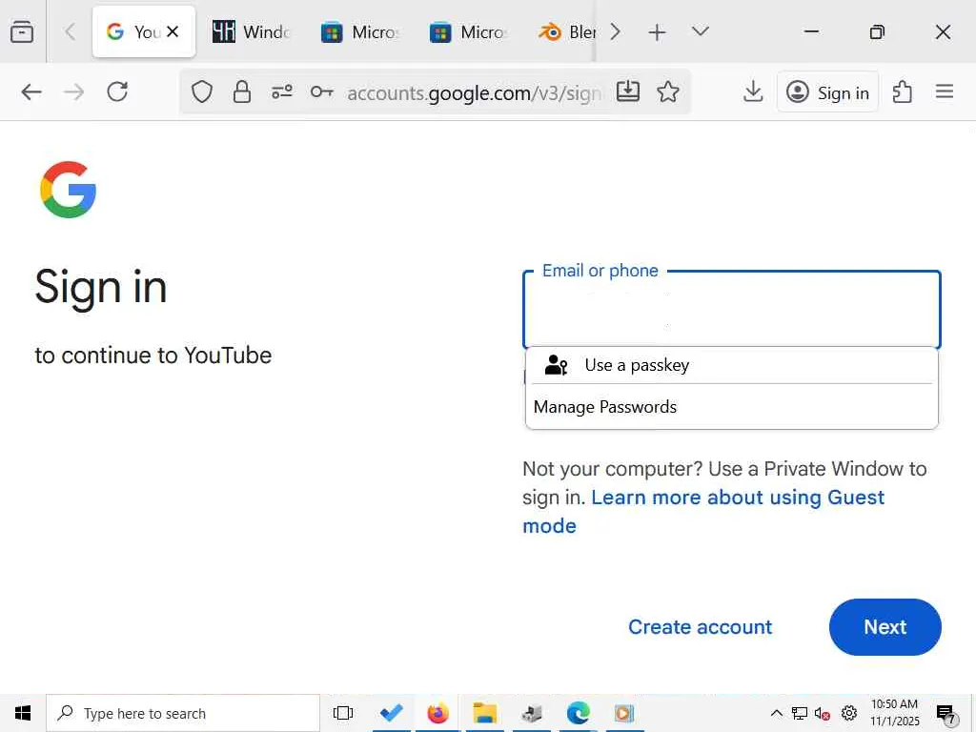
Task: Focus the Email or phone field
Action: click(x=732, y=310)
